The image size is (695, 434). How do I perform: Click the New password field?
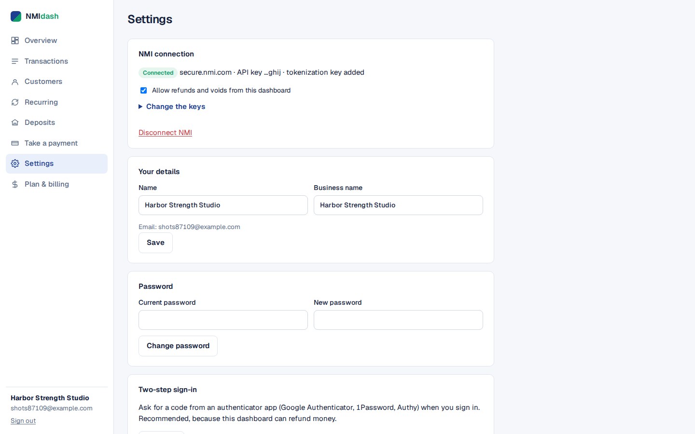[x=398, y=320]
